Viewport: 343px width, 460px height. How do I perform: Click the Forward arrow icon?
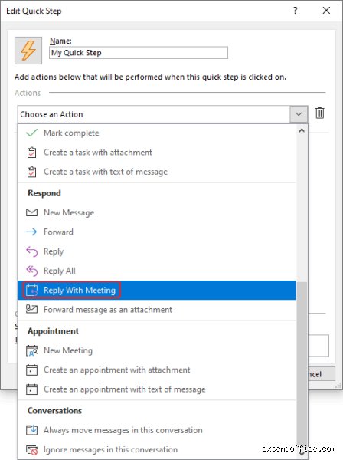31,232
